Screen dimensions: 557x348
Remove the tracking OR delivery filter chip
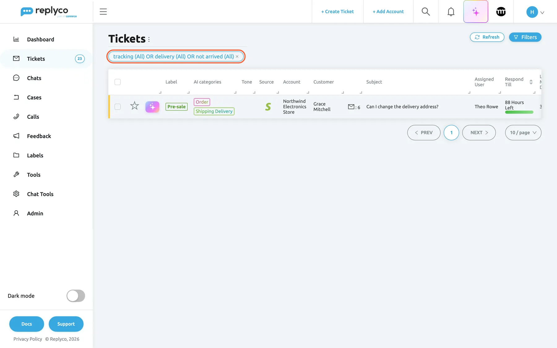(237, 57)
